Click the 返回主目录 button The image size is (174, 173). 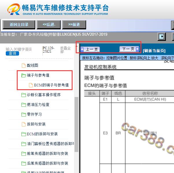coord(19,25)
